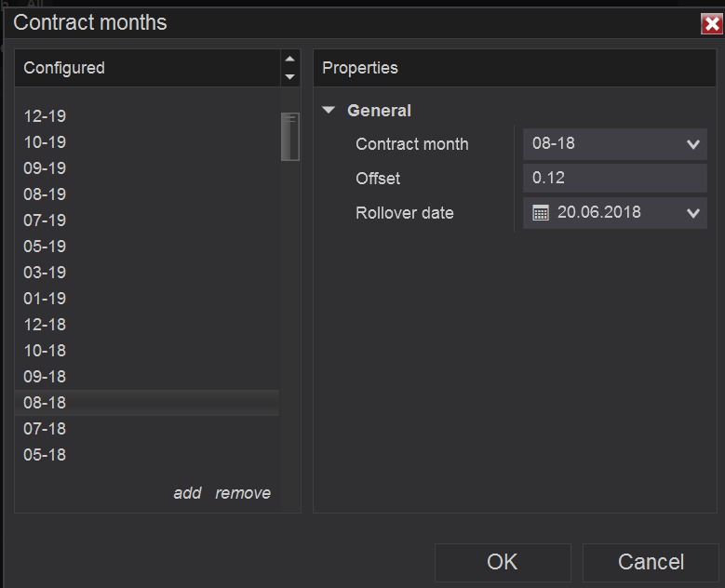The height and width of the screenshot is (588, 725).
Task: Click the scroll down arrow in Configured header
Action: click(289, 77)
